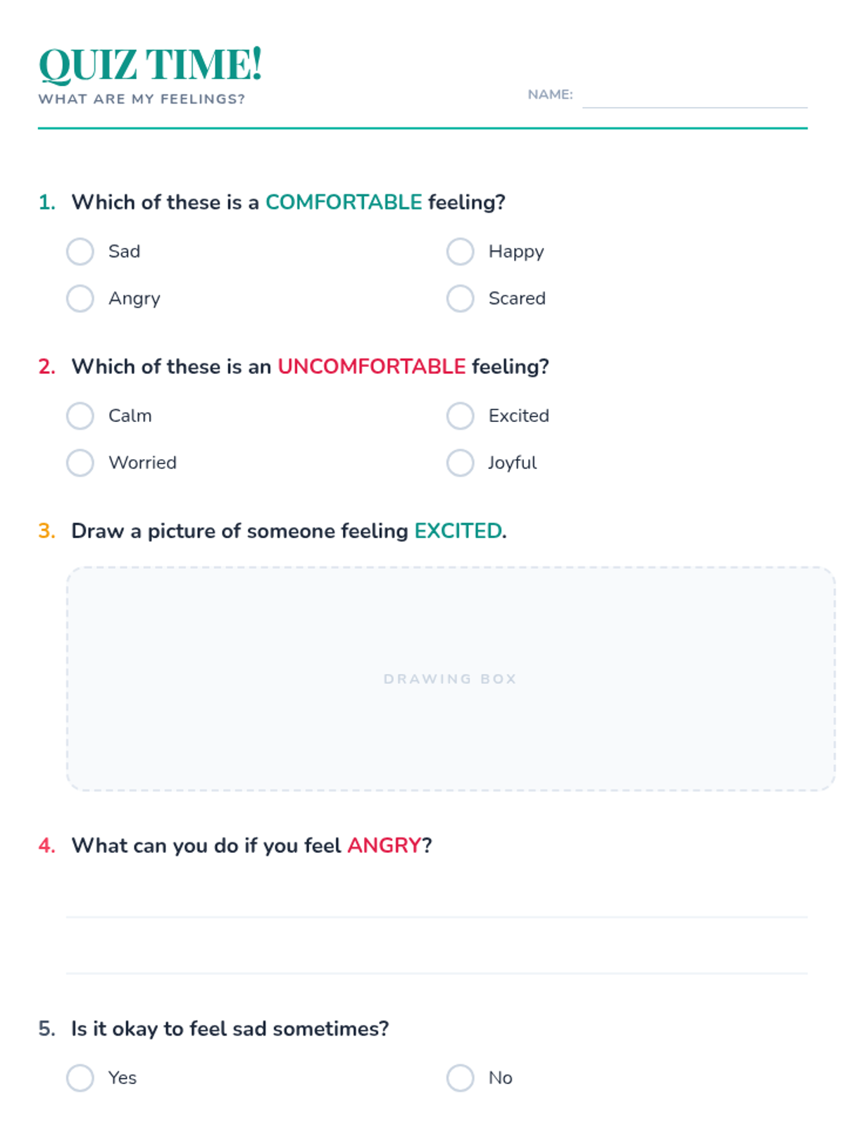The image size is (845, 1127).
Task: Choose the Scared answer circle
Action: (460, 299)
